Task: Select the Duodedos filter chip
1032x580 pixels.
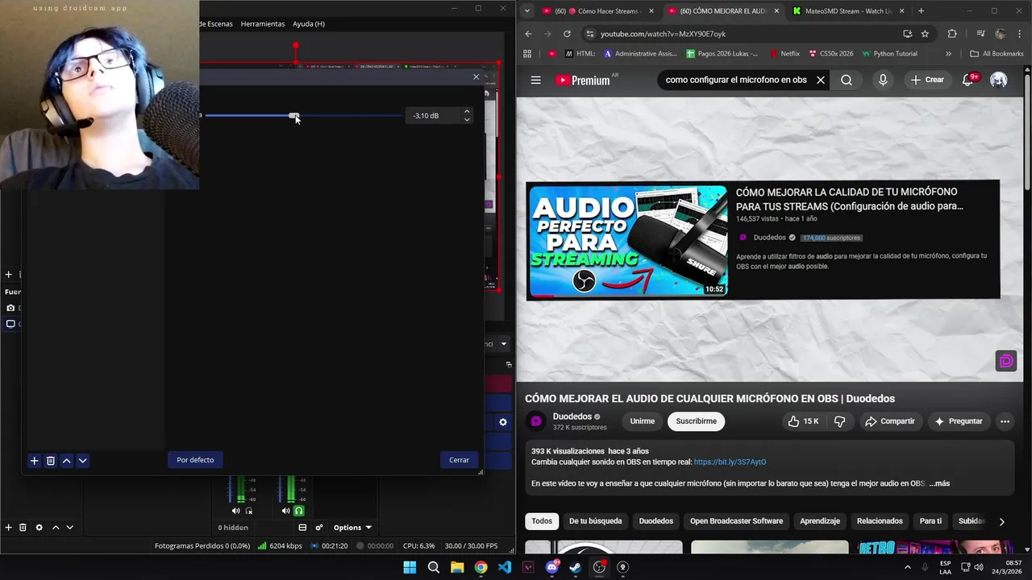Action: [x=656, y=521]
